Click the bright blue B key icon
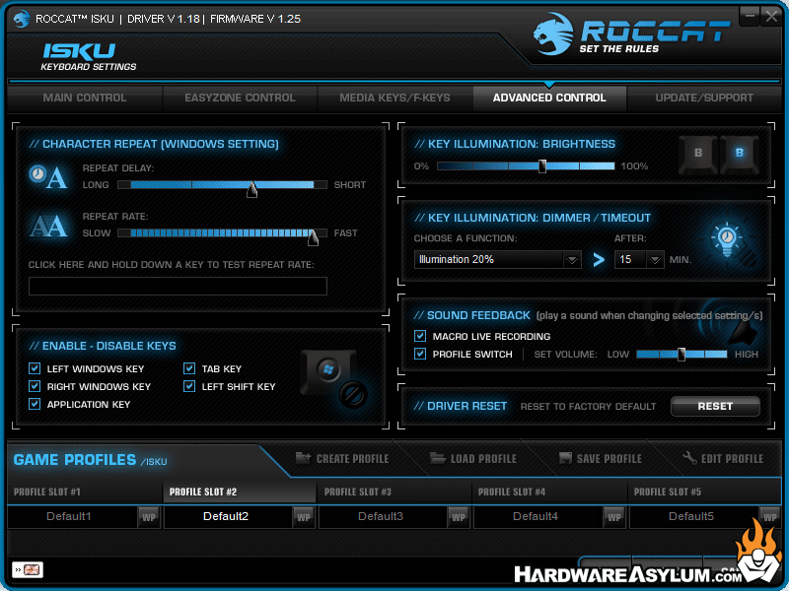Image resolution: width=789 pixels, height=591 pixels. (739, 155)
